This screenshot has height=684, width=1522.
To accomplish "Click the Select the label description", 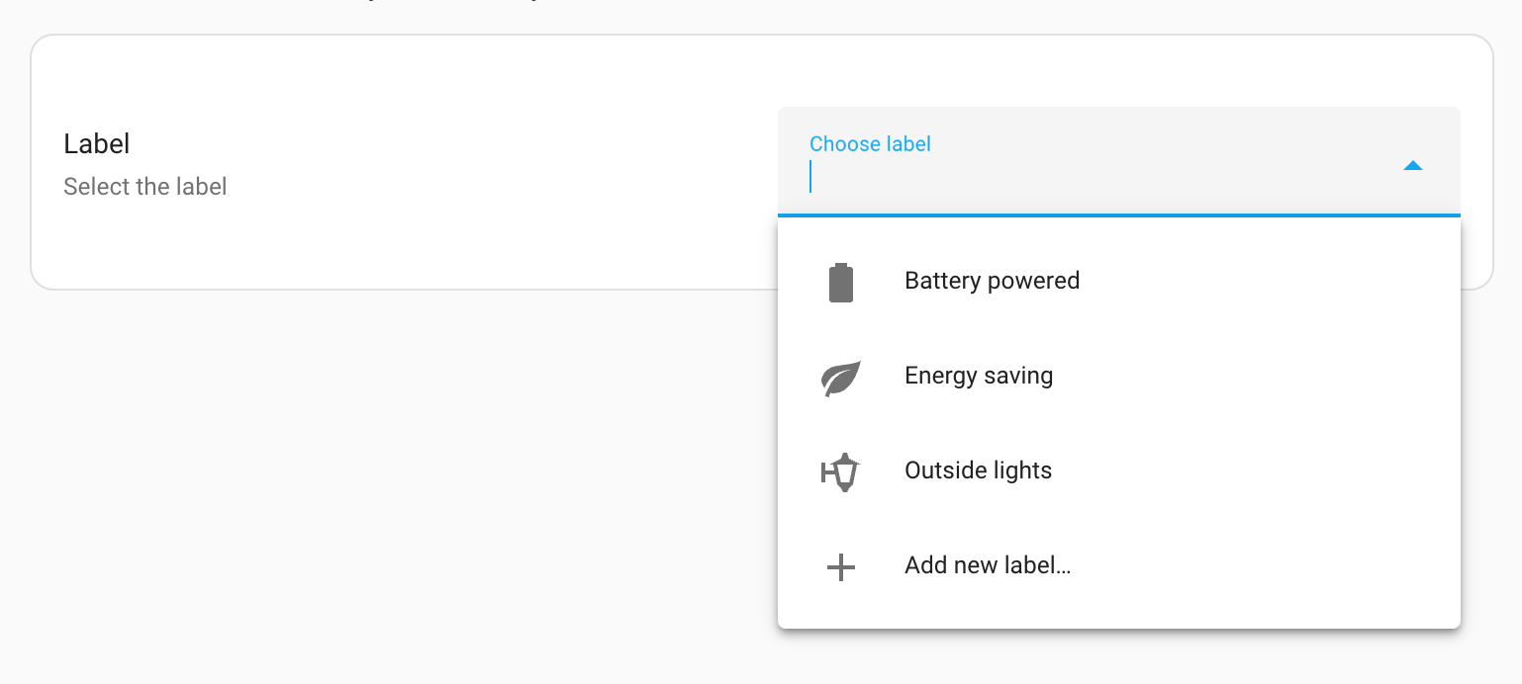I will click(144, 186).
